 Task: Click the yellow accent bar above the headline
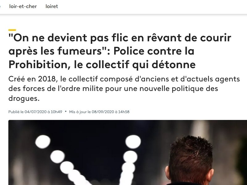[x=12, y=30]
